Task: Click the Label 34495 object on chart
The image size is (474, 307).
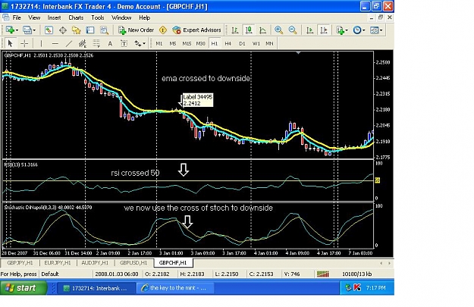Action: [x=198, y=100]
